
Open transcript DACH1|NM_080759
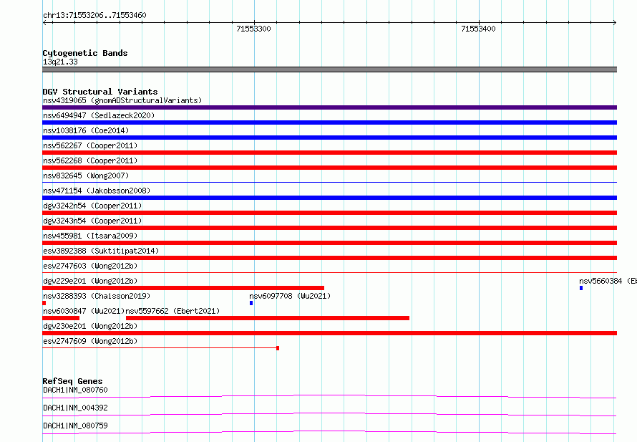[75, 426]
